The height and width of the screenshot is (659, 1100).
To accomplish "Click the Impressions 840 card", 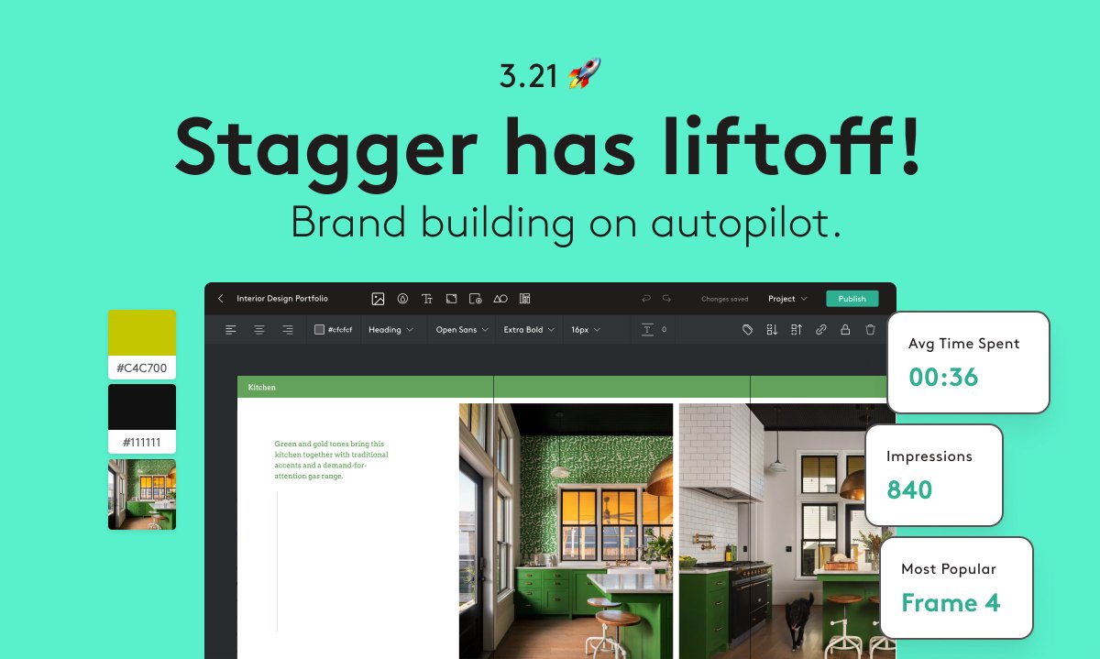I will click(934, 475).
